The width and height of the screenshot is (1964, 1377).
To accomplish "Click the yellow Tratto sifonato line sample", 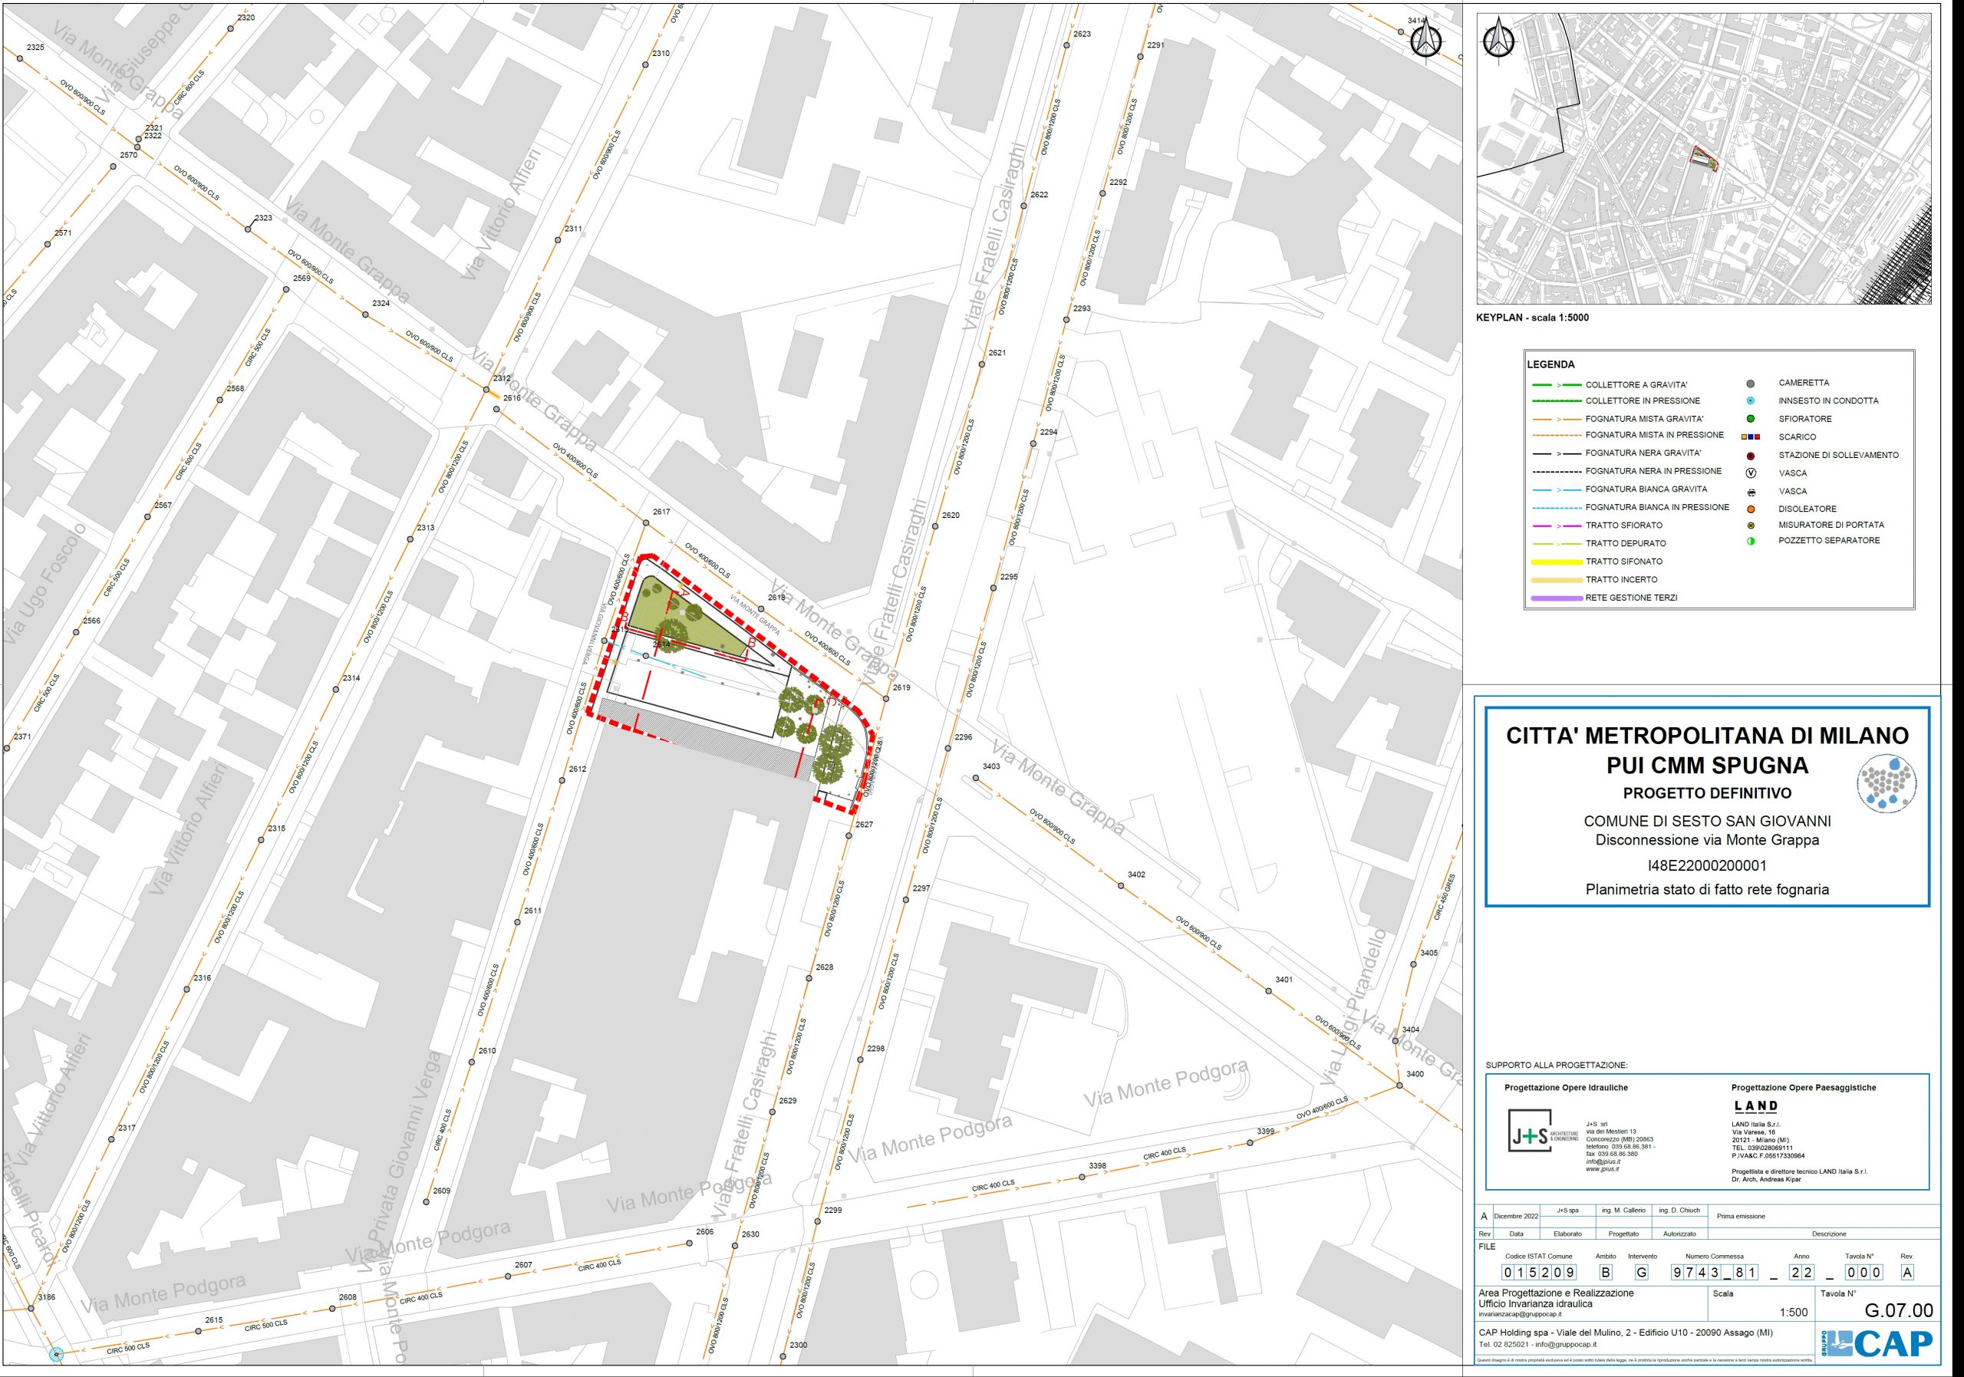I will click(1556, 562).
